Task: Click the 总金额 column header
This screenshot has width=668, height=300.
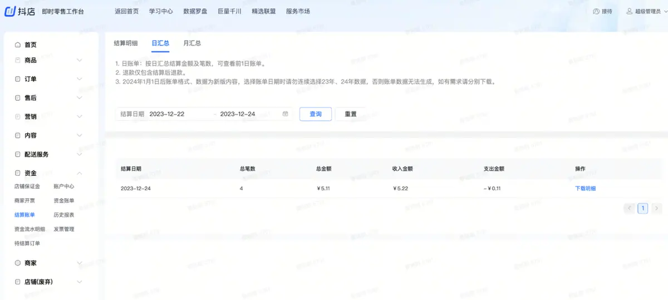Action: 324,169
